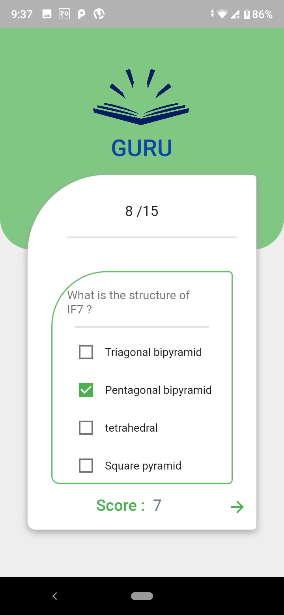284x615 pixels.
Task: Click the green next arrow
Action: (x=237, y=507)
